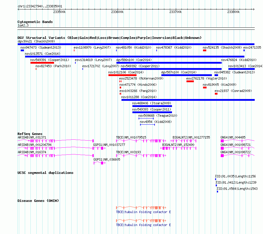
Task: Click the nsv827453 (Park2010) label
Action: [x=53, y=66]
